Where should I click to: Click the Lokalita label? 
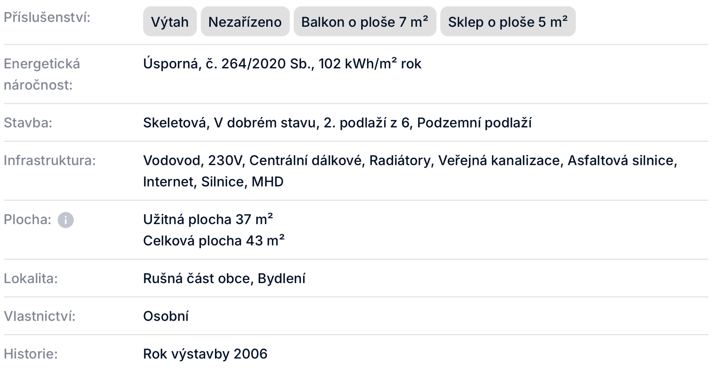coord(30,278)
